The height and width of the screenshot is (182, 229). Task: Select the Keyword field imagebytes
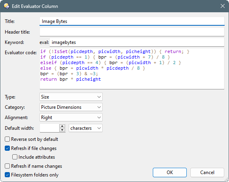pos(137,42)
